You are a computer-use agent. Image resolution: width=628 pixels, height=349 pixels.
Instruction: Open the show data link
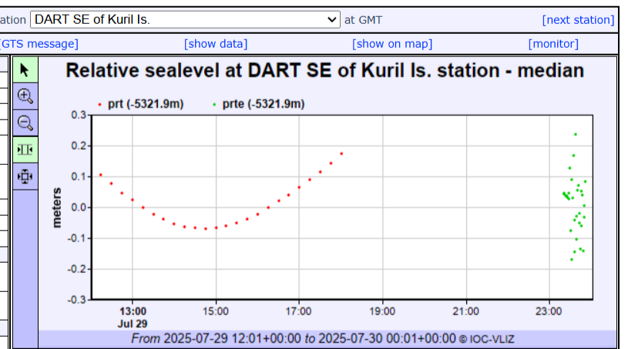click(x=216, y=44)
